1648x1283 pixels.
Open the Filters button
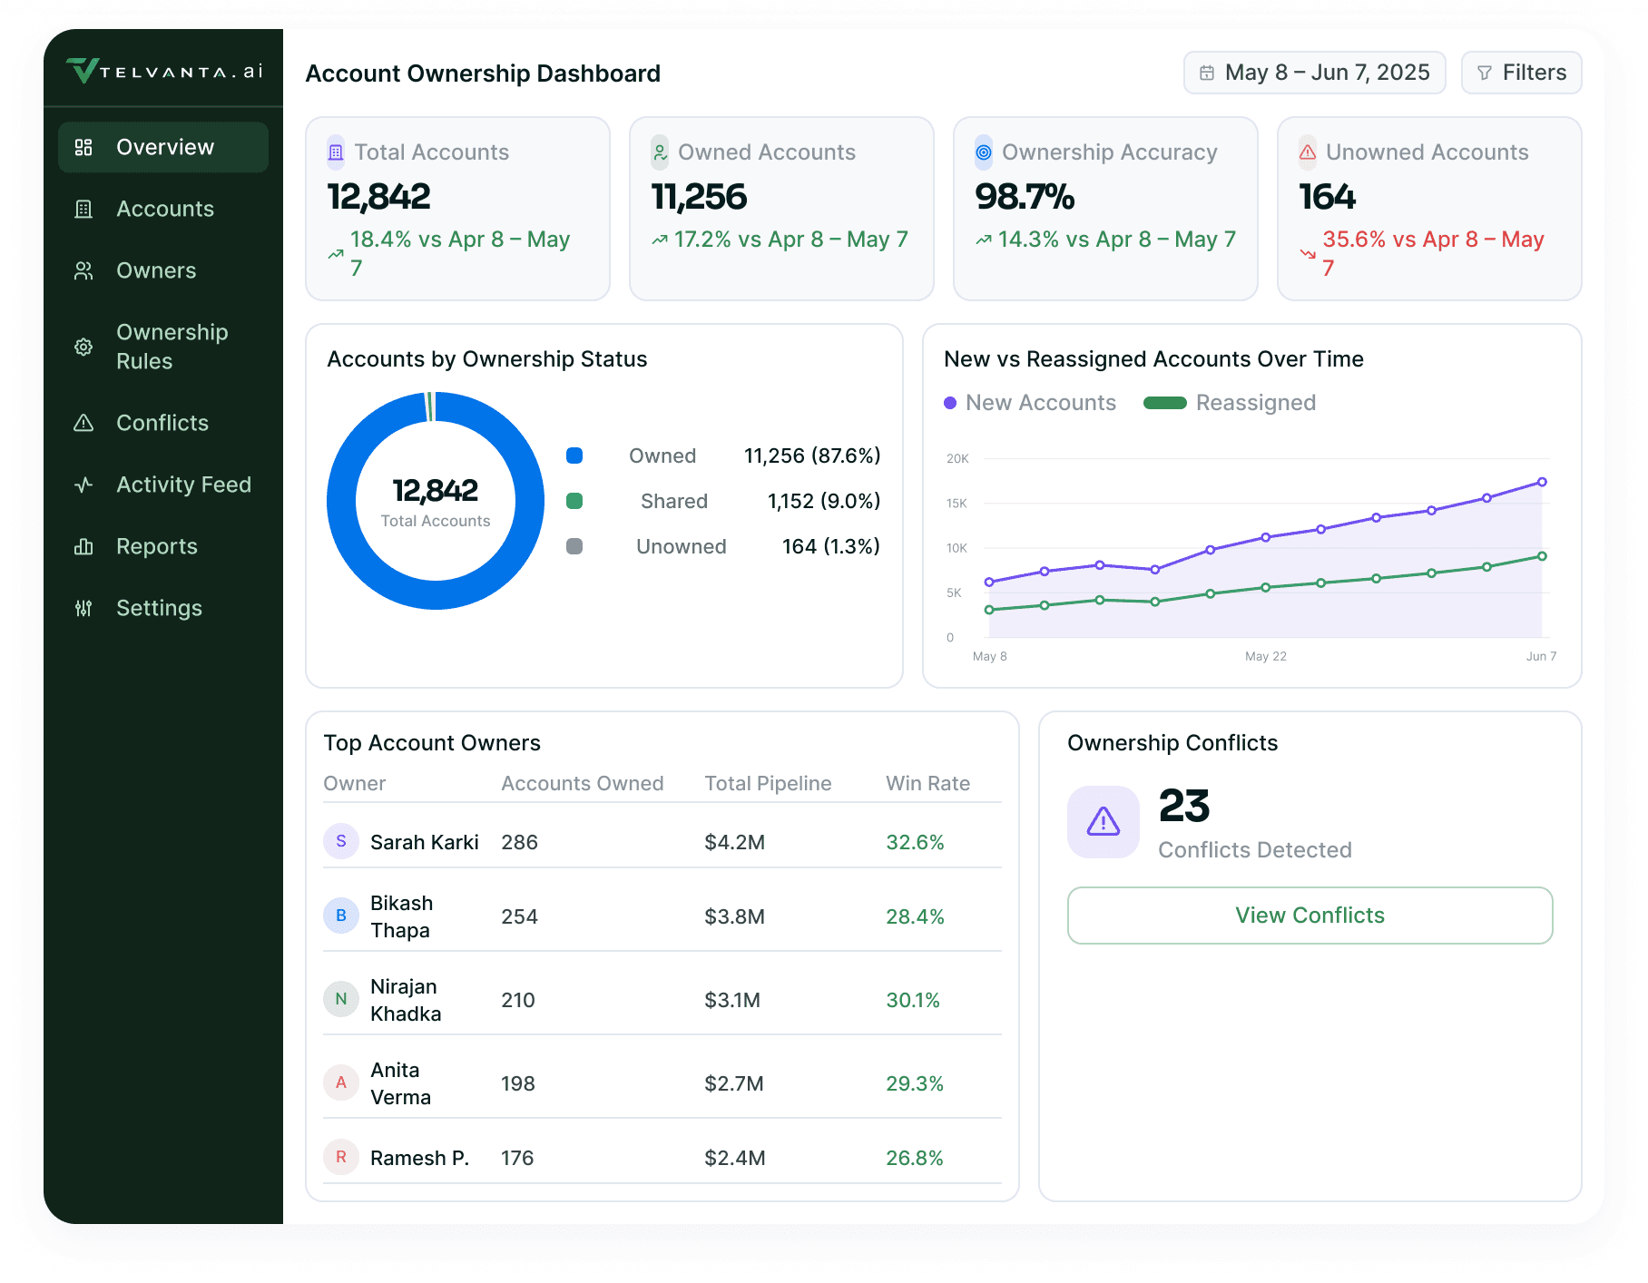coord(1521,73)
